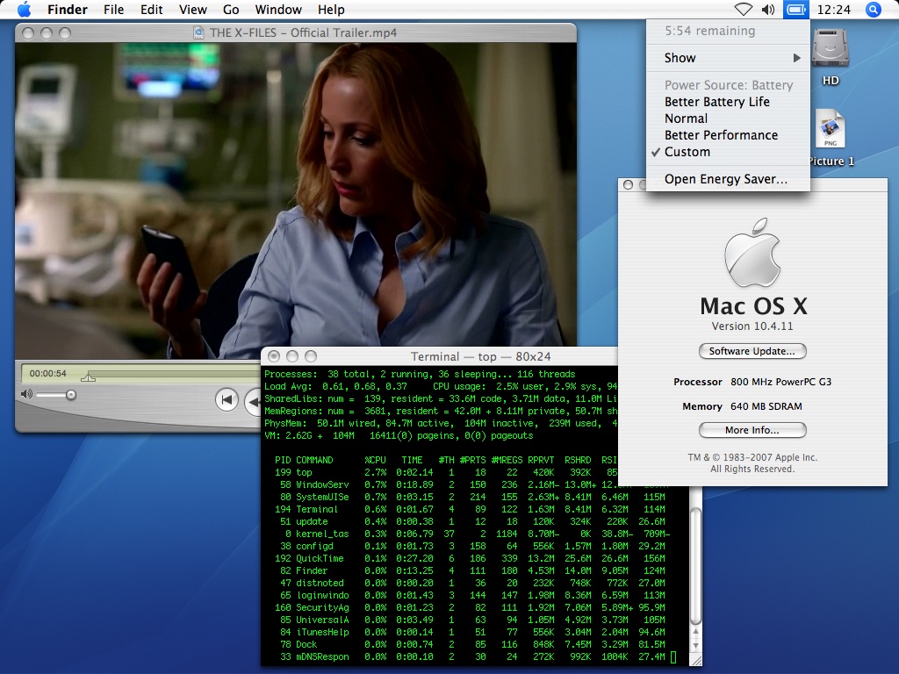Open the File menu

click(113, 9)
